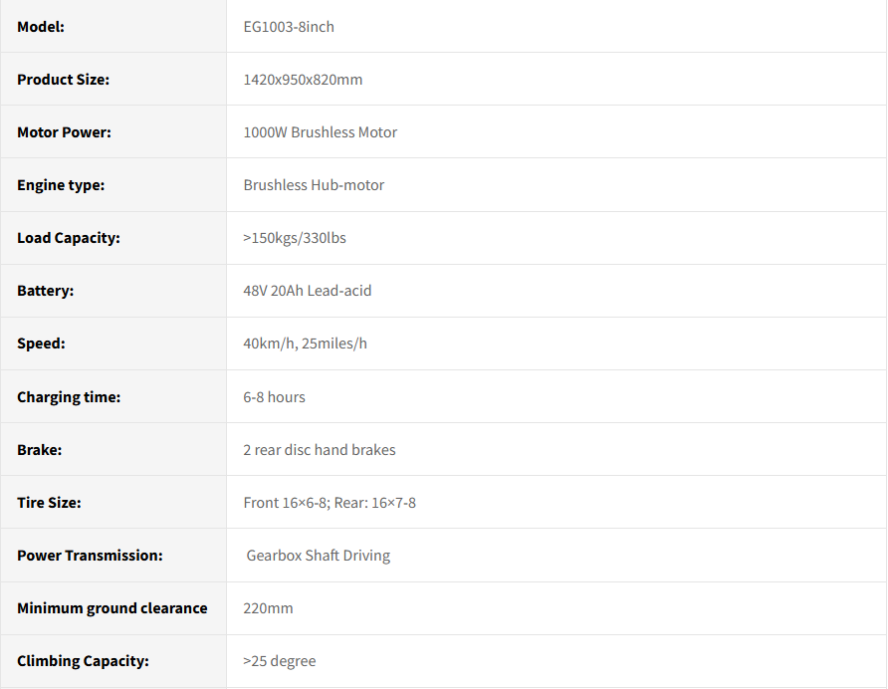The image size is (888, 689).
Task: Select the Gearbox Shaft Driving value
Action: click(x=319, y=556)
